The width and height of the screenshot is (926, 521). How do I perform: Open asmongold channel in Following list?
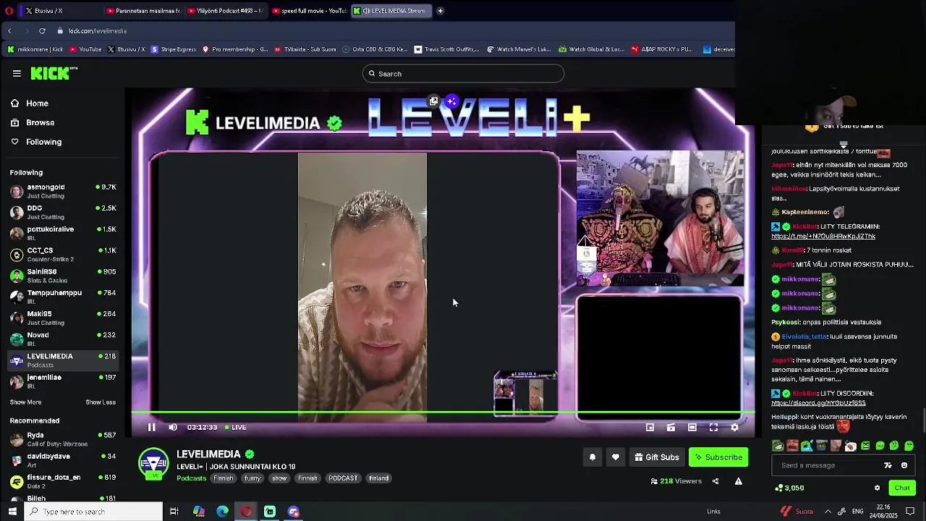click(63, 191)
